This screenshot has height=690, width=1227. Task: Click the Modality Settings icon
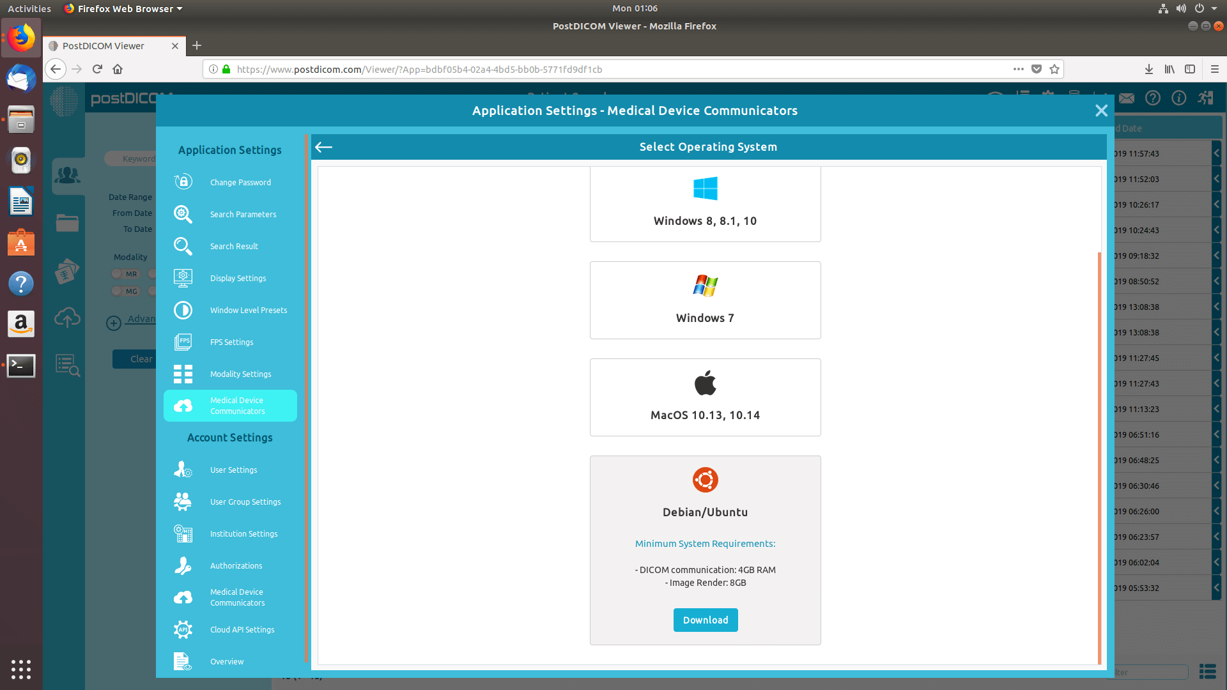pyautogui.click(x=182, y=373)
